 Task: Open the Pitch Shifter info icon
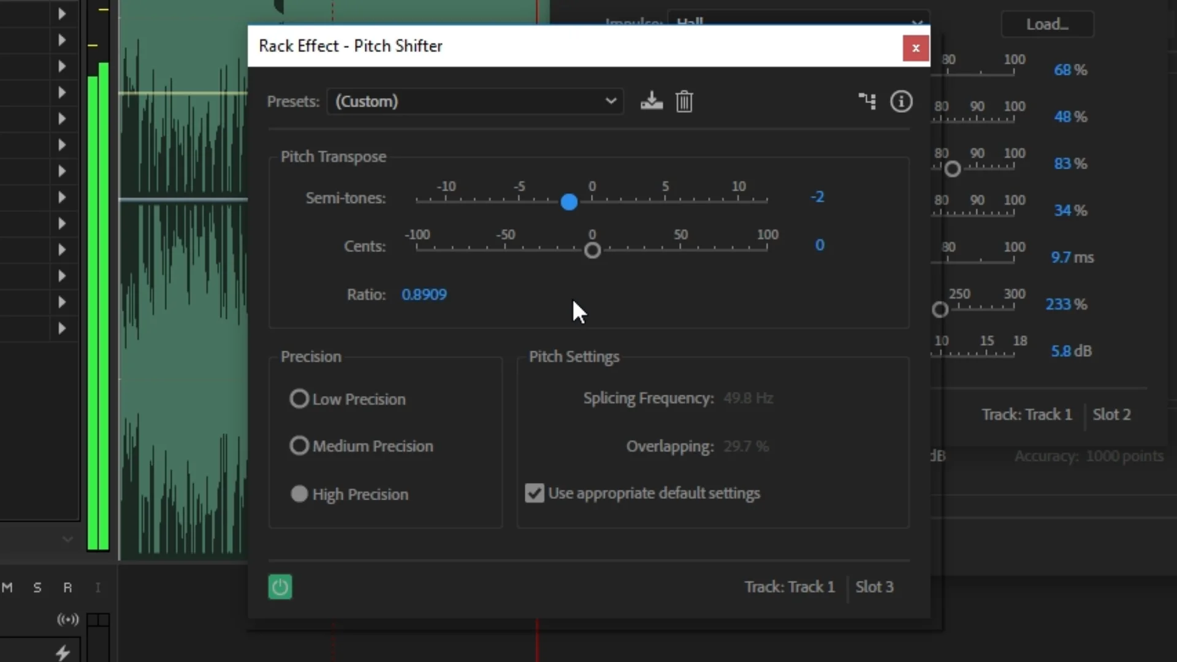click(901, 101)
